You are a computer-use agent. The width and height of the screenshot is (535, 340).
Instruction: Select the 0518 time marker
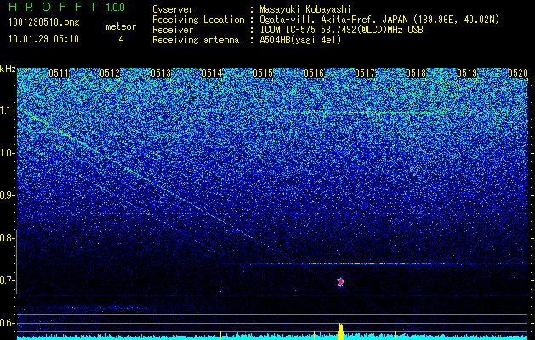416,73
